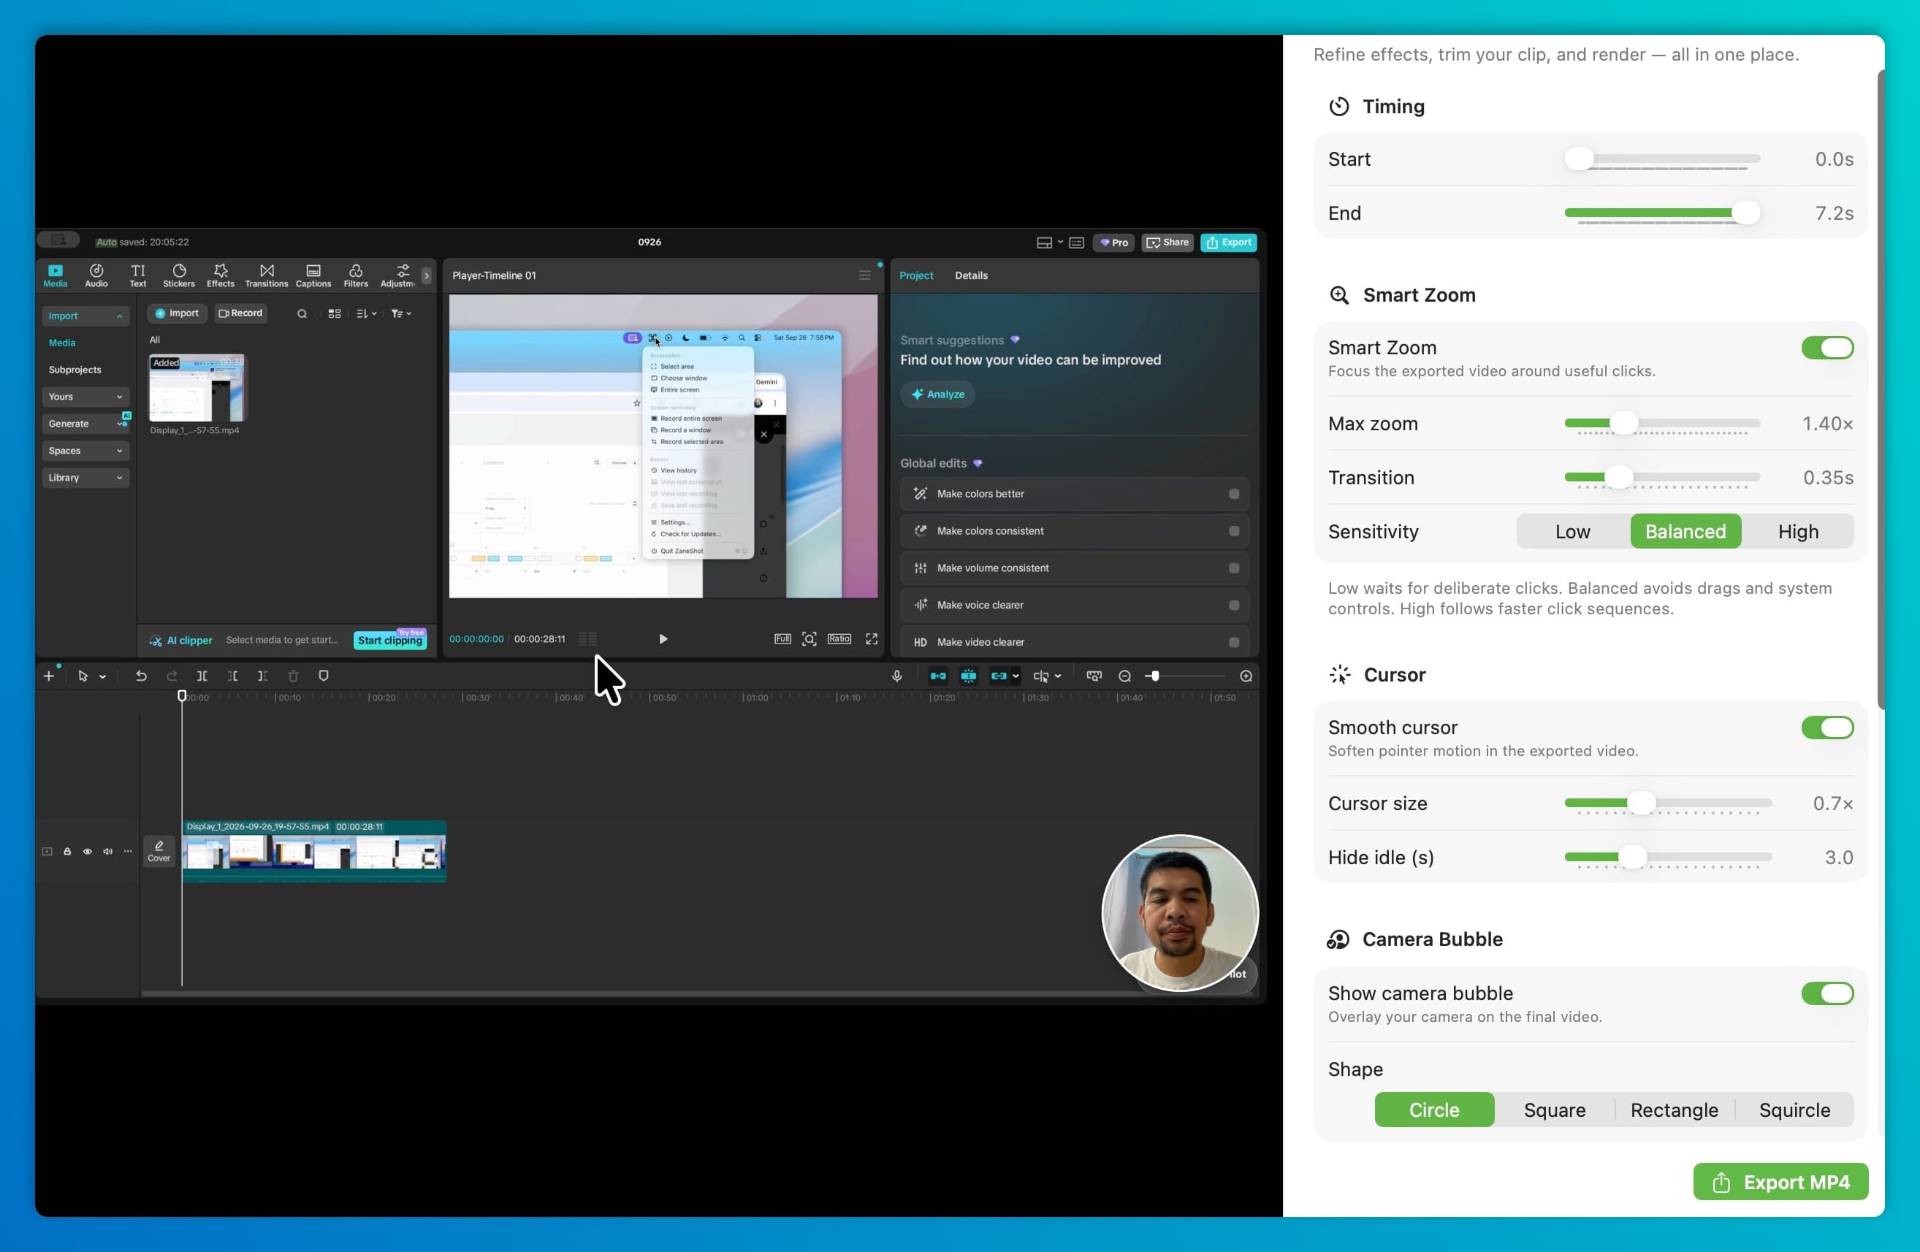Open the Captions panel
The height and width of the screenshot is (1252, 1920).
click(x=313, y=275)
